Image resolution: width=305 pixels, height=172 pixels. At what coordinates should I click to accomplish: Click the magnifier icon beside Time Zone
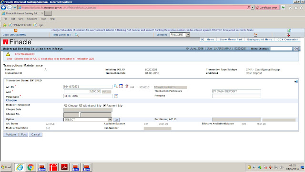pos(77,35)
